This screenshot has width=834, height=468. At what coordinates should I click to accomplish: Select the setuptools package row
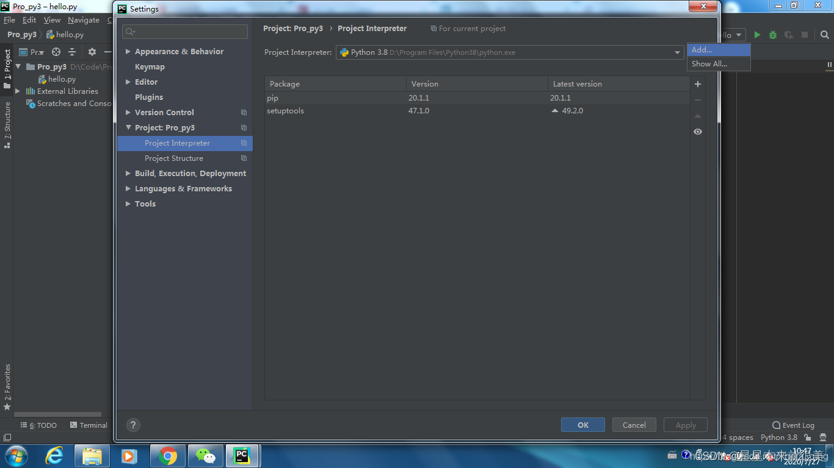click(x=477, y=111)
